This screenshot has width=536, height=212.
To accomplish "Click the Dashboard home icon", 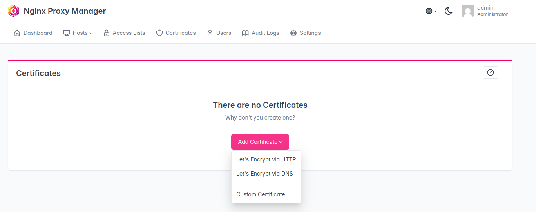I will pos(17,33).
